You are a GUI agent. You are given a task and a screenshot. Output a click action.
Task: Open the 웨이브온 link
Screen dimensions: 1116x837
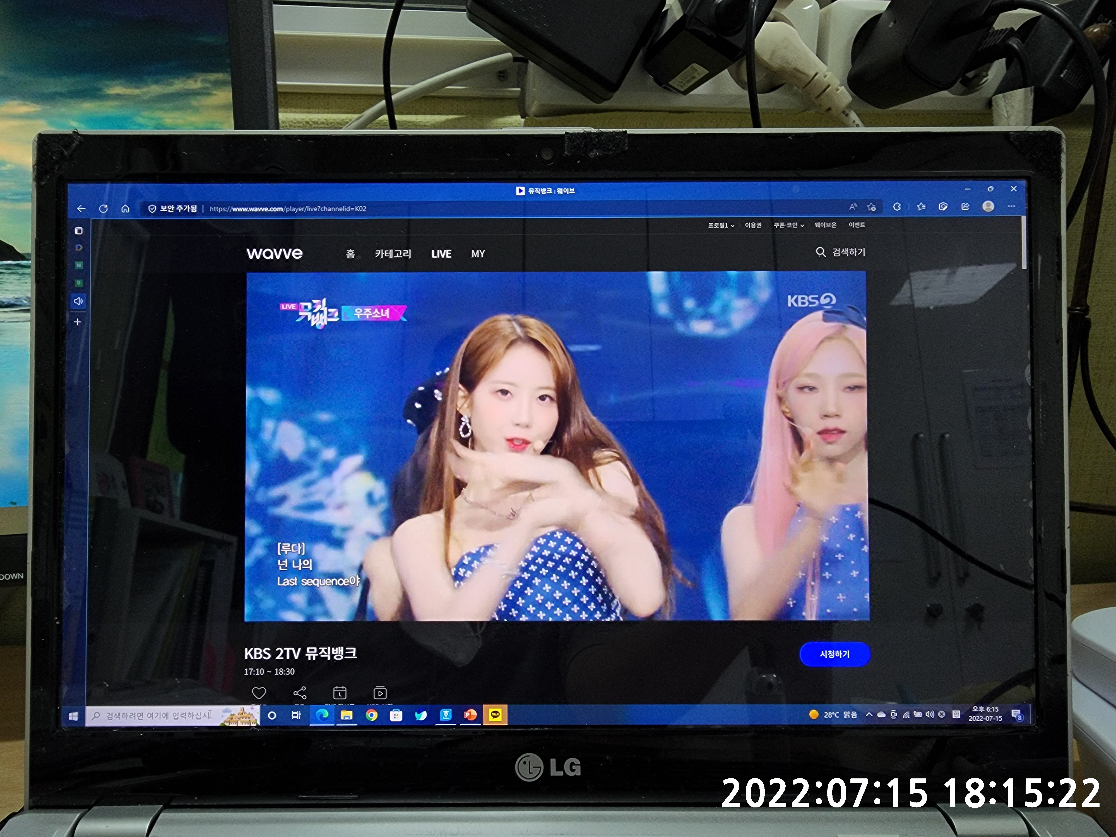(x=825, y=225)
